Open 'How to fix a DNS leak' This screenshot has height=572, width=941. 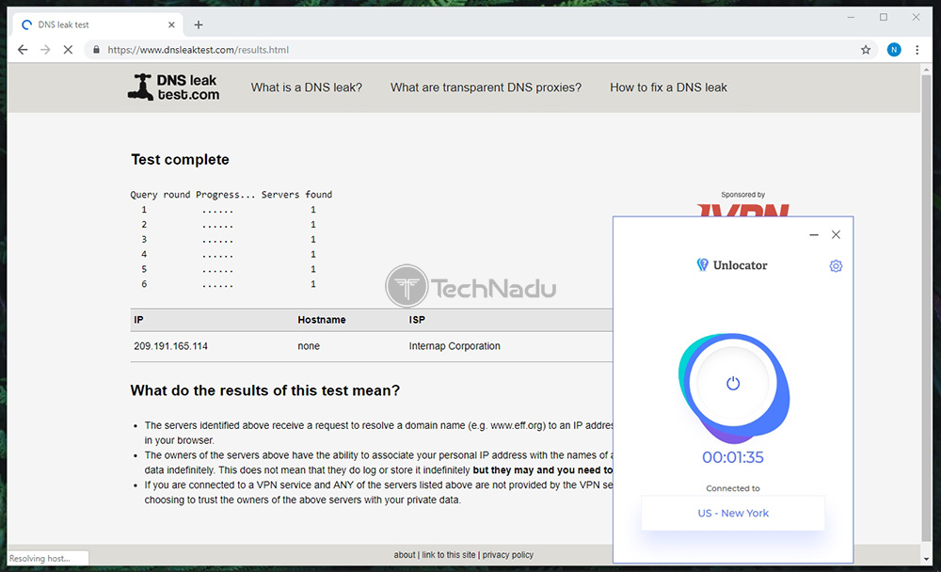(x=668, y=87)
